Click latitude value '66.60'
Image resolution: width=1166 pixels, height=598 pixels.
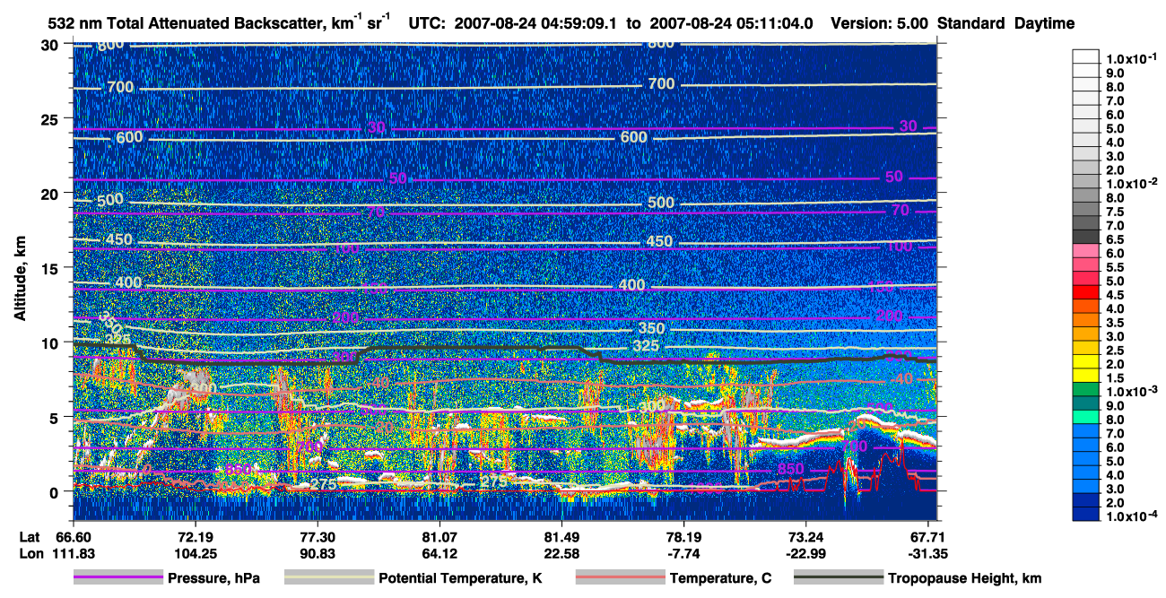click(x=73, y=536)
